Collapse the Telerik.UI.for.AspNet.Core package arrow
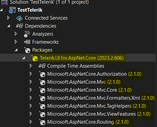 (24, 58)
